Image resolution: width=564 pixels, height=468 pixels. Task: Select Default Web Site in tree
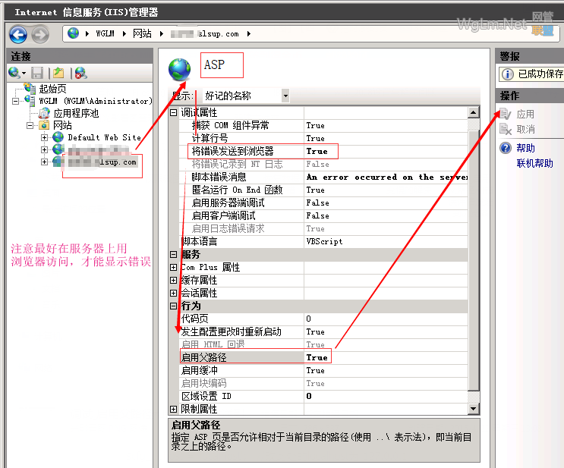[x=104, y=137]
